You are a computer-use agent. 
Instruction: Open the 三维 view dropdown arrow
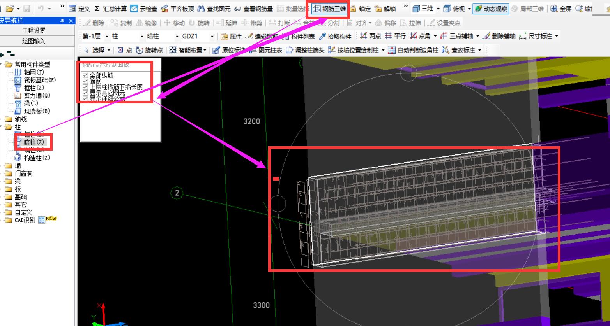tap(438, 9)
